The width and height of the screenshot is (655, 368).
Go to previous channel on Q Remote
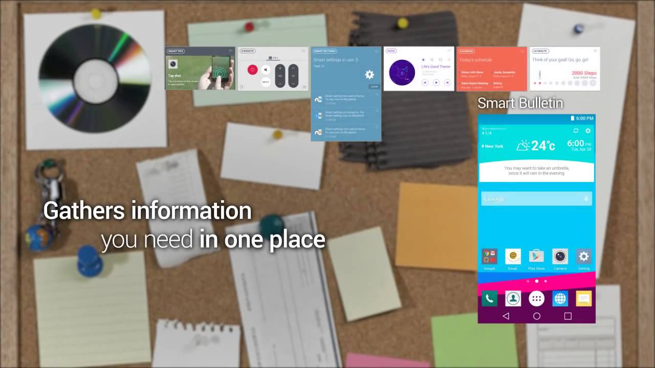(x=293, y=83)
